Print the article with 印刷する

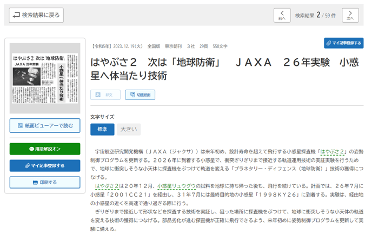click(x=45, y=183)
